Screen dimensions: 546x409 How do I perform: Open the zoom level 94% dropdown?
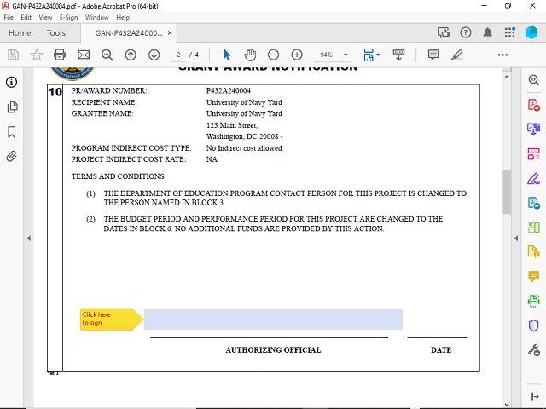[x=346, y=55]
